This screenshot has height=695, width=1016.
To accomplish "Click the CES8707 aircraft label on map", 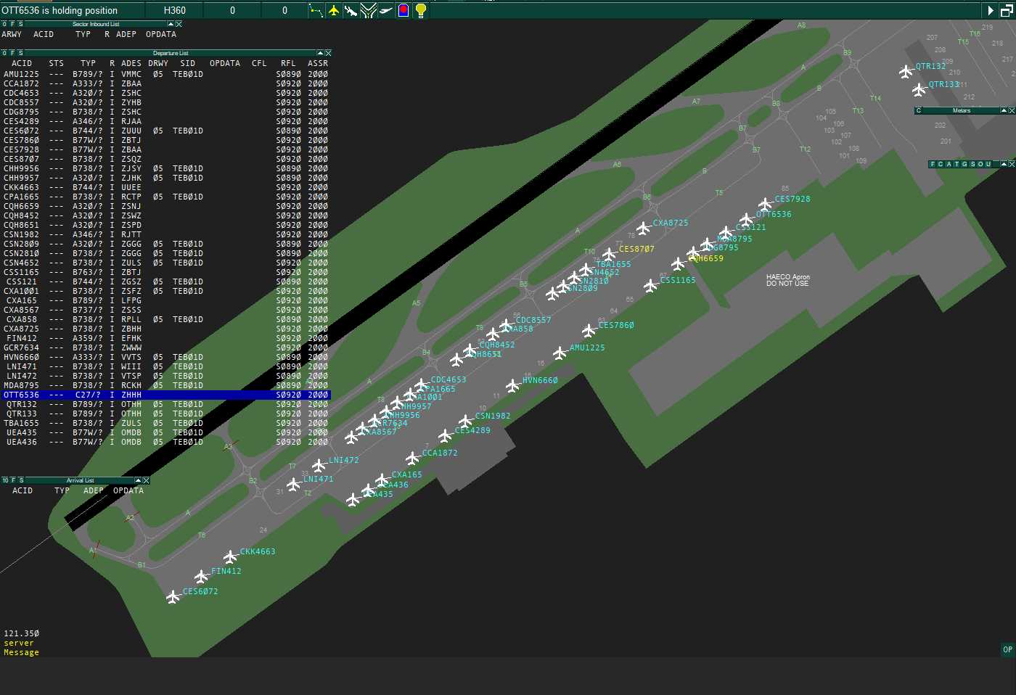I will [x=636, y=249].
